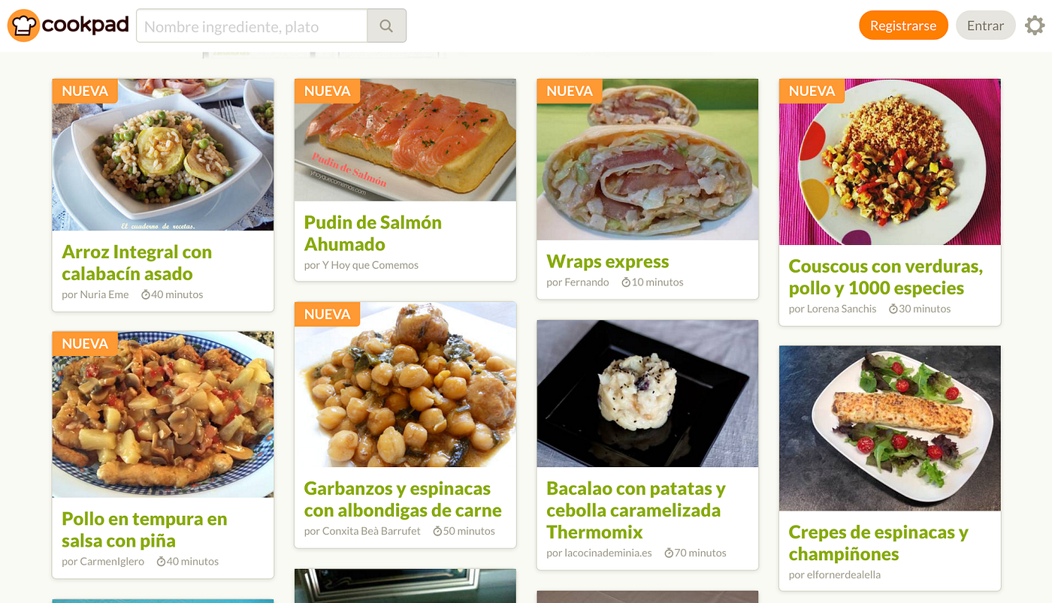Click the Wraps express photo
Screen dimensions: 1052x603
pos(648,159)
